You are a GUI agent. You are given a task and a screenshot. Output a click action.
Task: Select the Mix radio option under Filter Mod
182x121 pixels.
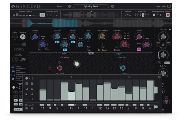tap(125, 33)
